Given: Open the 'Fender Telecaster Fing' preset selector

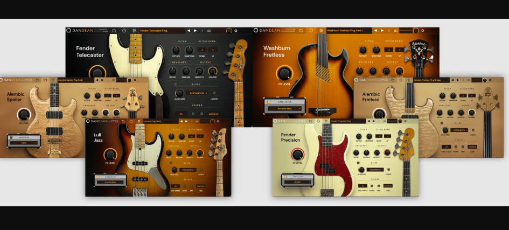Looking at the screenshot, I should tap(162, 31).
